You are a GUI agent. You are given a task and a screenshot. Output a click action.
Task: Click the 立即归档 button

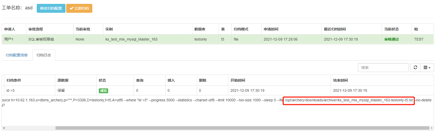(79, 8)
